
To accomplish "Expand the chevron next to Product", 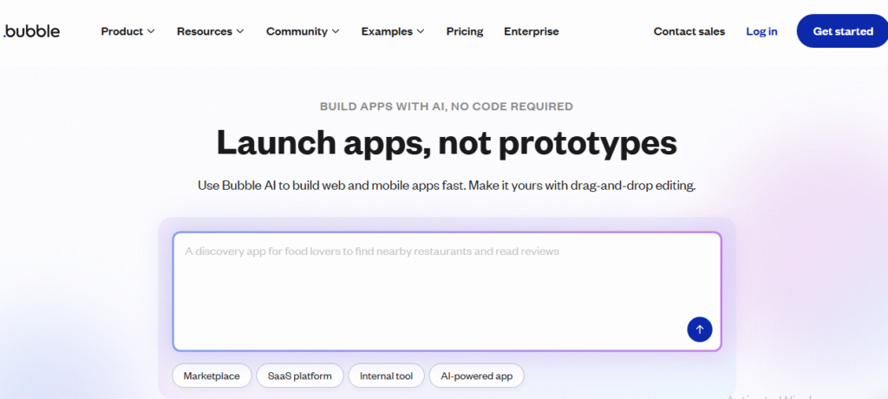I will tap(151, 31).
